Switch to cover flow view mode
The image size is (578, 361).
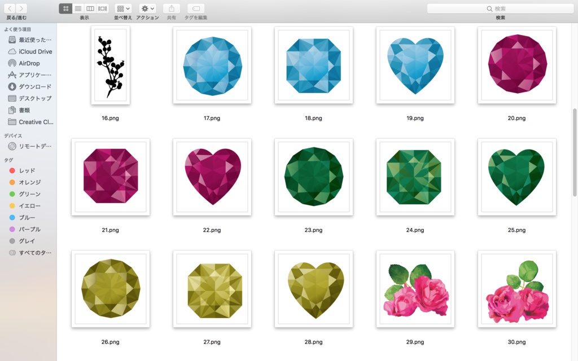point(103,8)
